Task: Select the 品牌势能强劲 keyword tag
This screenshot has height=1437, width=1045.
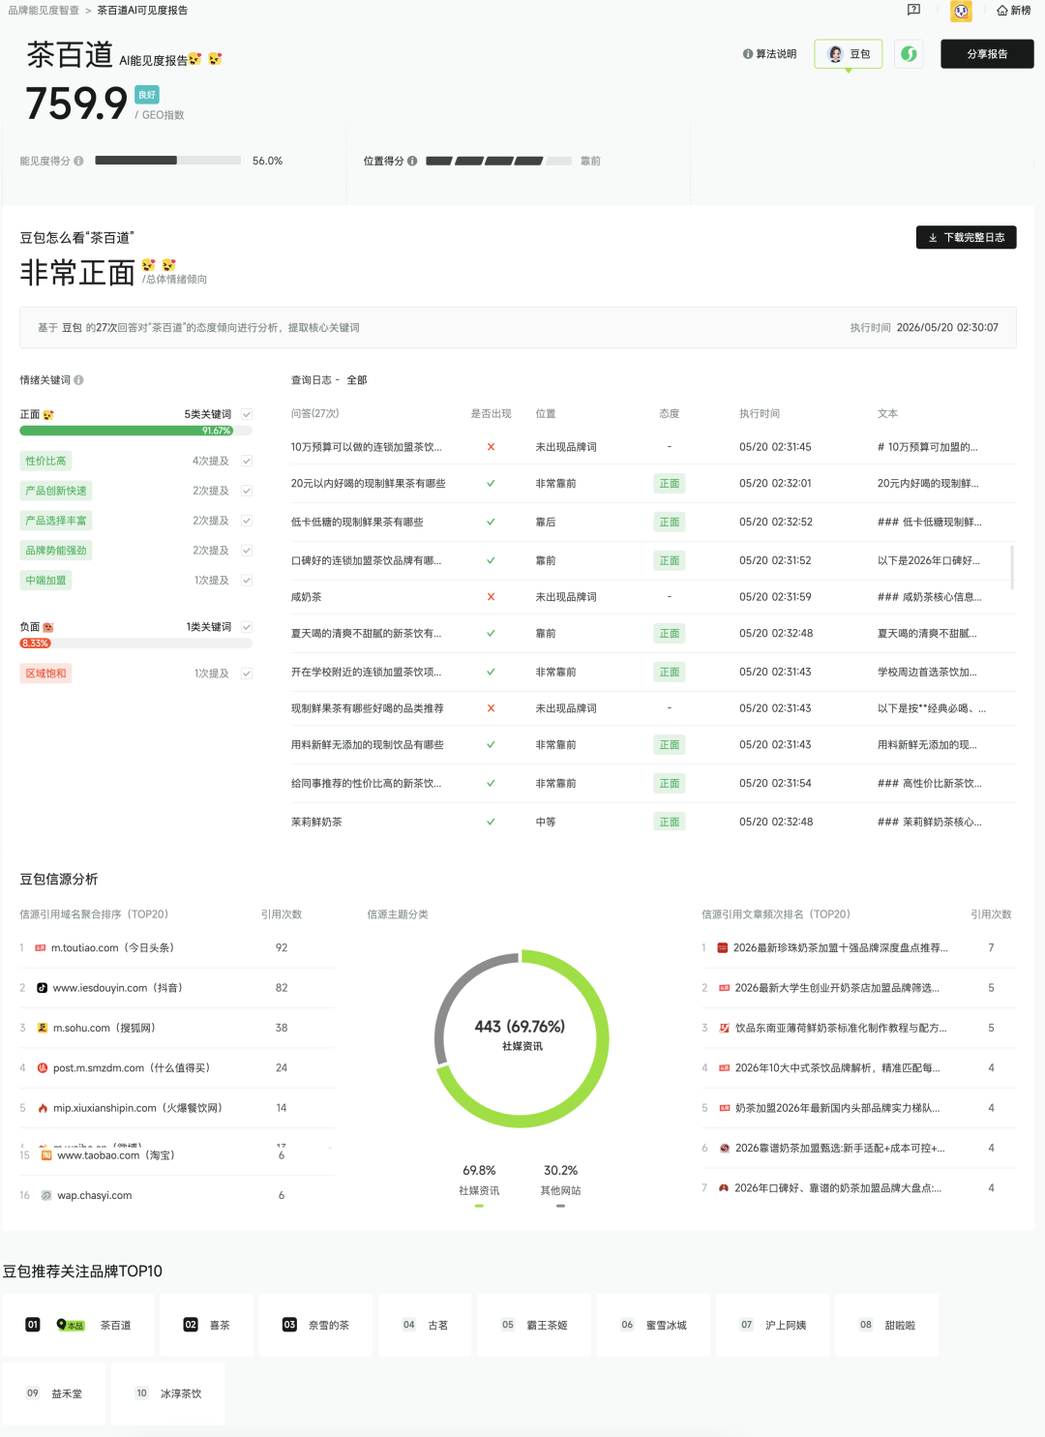Action: 56,551
